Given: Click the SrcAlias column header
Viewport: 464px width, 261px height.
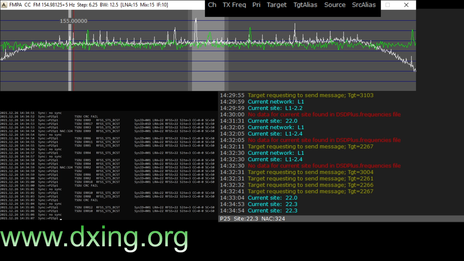Looking at the screenshot, I should tap(364, 5).
